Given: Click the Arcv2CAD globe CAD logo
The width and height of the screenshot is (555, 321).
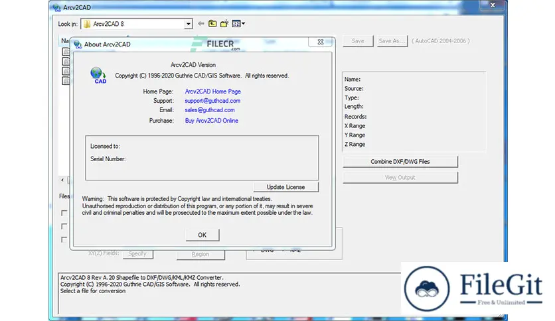Looking at the screenshot, I should (x=98, y=76).
